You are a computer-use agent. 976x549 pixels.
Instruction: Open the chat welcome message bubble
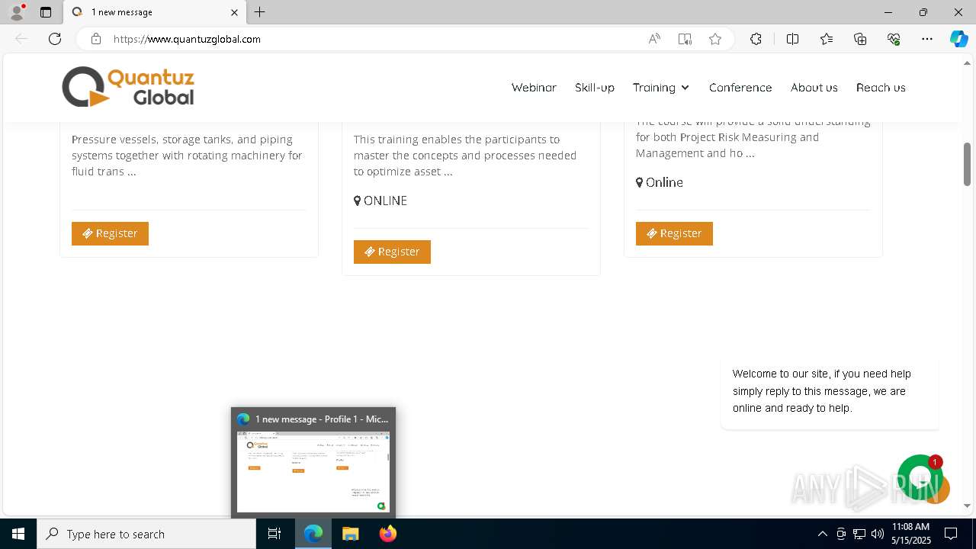point(830,391)
